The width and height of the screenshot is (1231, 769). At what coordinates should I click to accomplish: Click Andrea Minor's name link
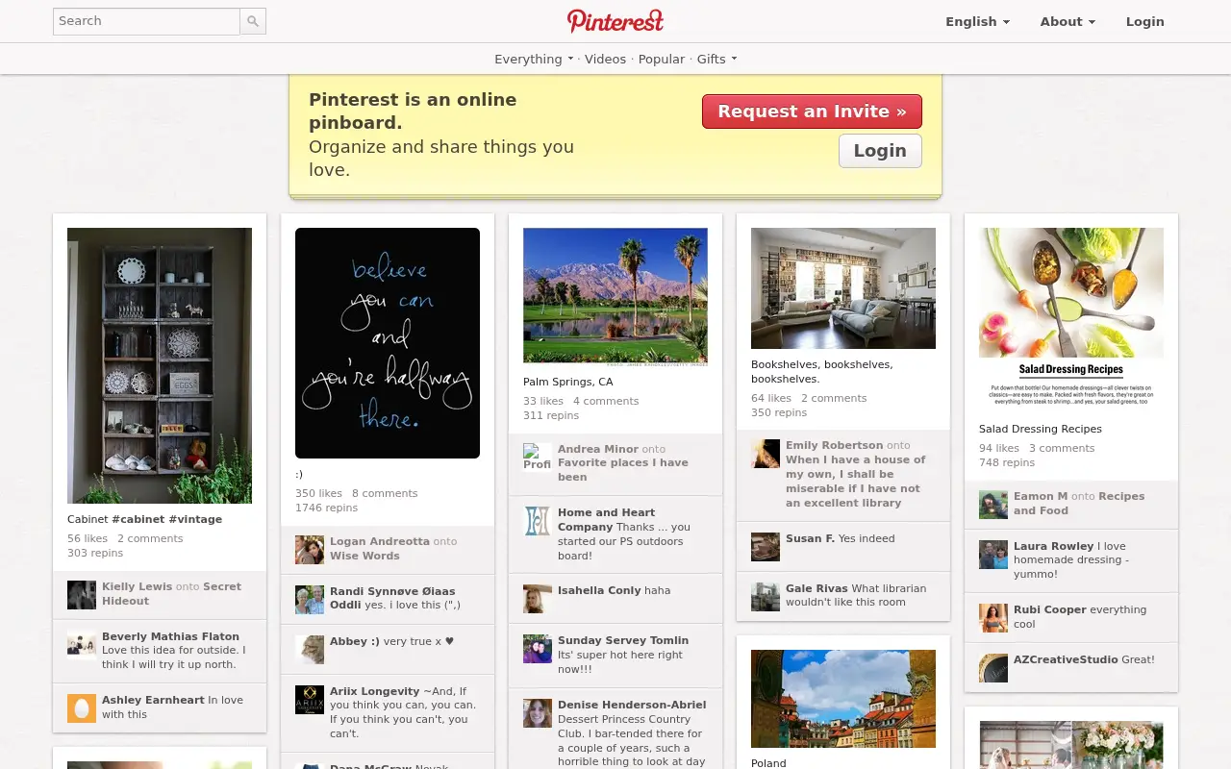(598, 449)
